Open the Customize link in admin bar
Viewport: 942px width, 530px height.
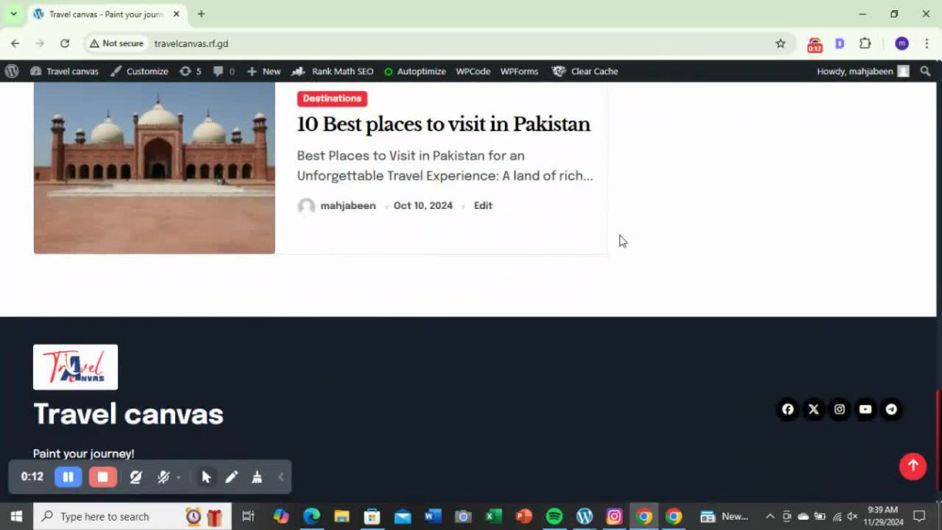139,71
